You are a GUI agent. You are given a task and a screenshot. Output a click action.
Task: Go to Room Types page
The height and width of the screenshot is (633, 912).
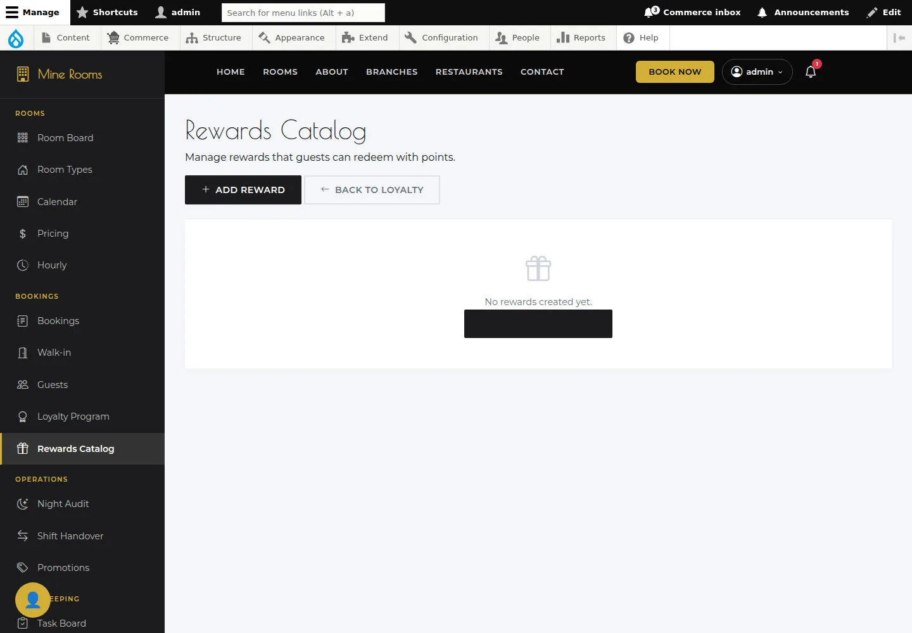[x=82, y=170]
